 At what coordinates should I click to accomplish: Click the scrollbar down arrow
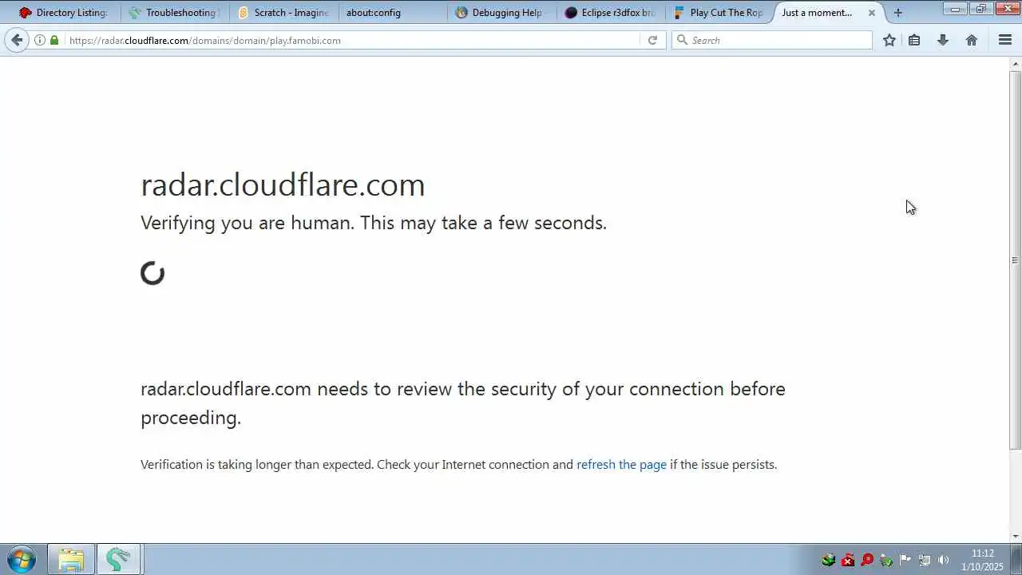pyautogui.click(x=1015, y=537)
